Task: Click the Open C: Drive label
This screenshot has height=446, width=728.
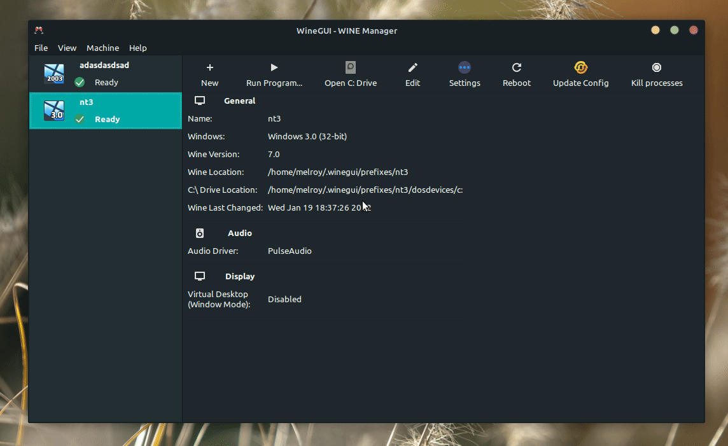Action: coord(351,83)
